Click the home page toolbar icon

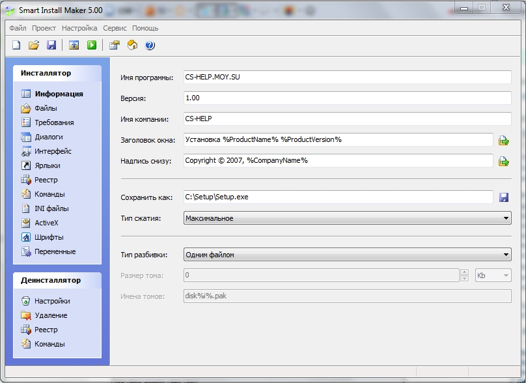coord(132,45)
